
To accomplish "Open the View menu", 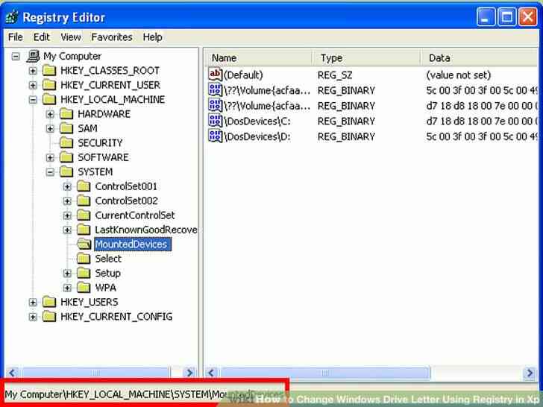I will point(71,37).
